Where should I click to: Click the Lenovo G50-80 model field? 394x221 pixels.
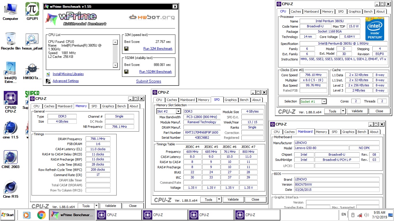tap(321, 148)
